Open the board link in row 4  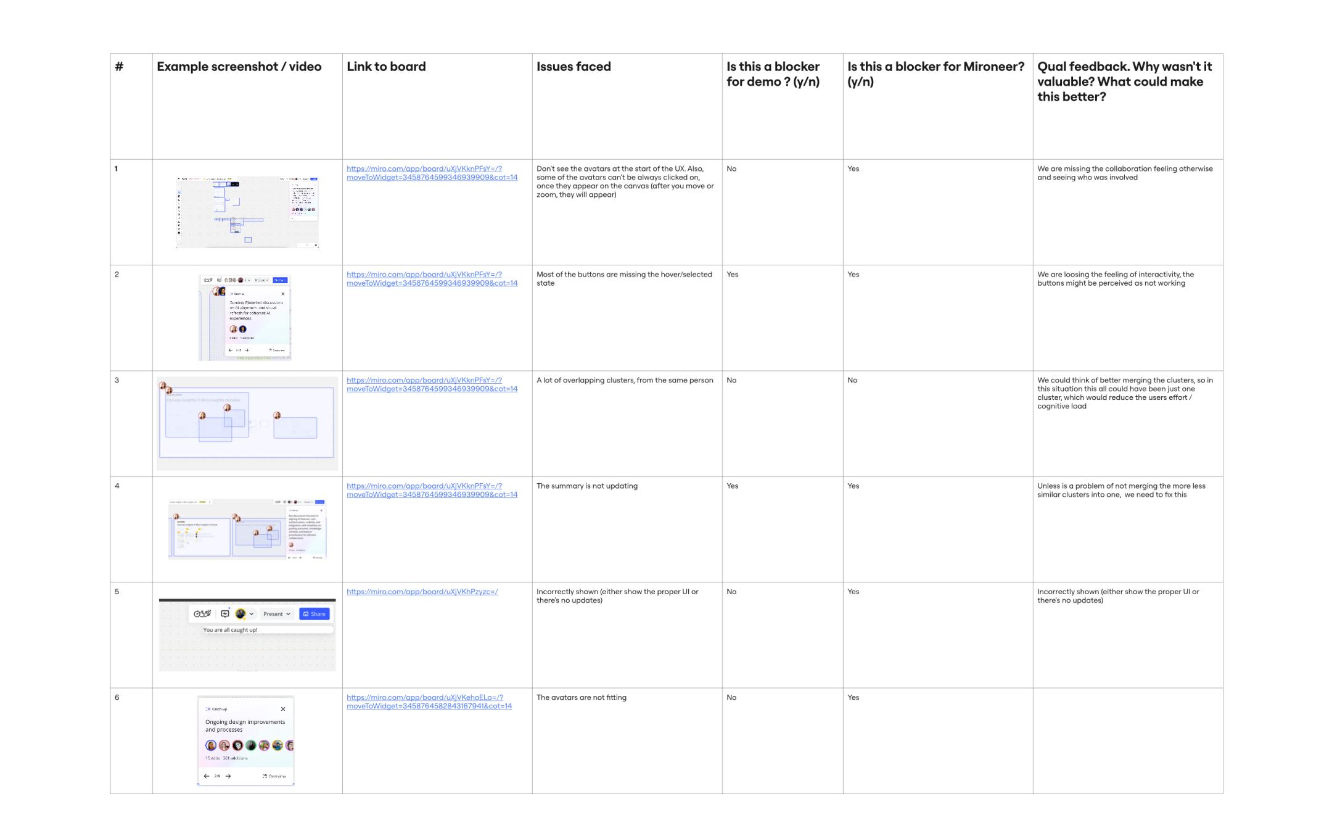(432, 490)
